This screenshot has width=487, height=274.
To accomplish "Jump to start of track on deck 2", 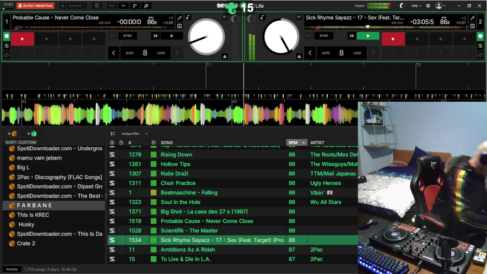I will [352, 36].
